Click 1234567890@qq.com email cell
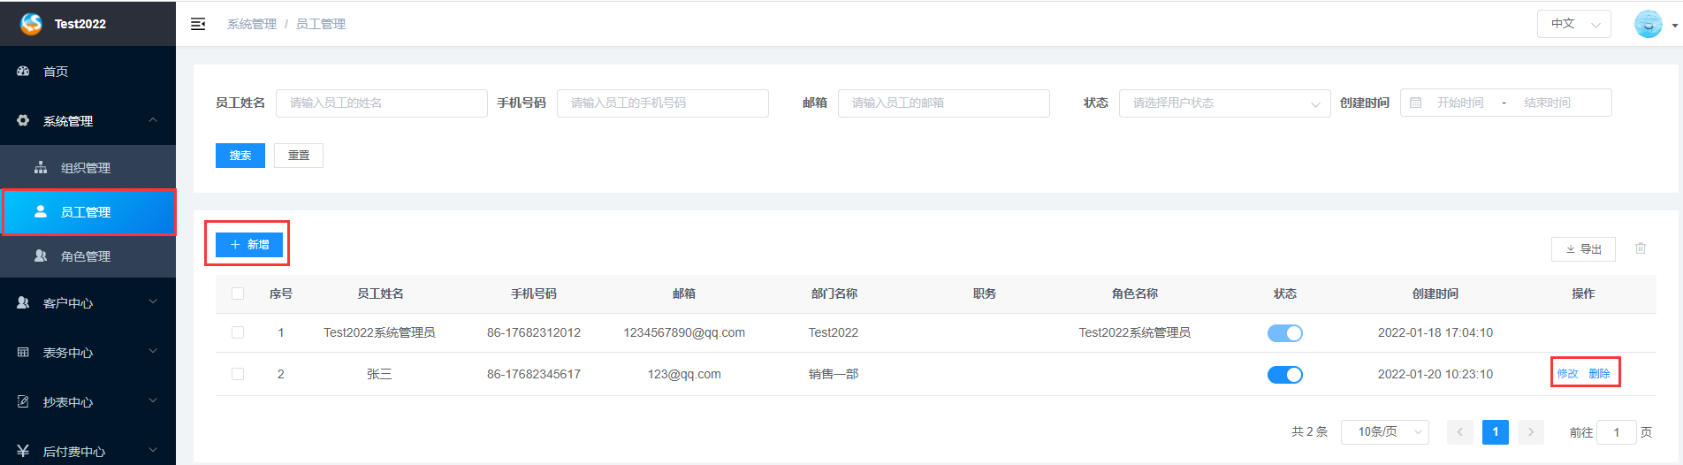Screen dimensions: 1683x465 [x=684, y=332]
